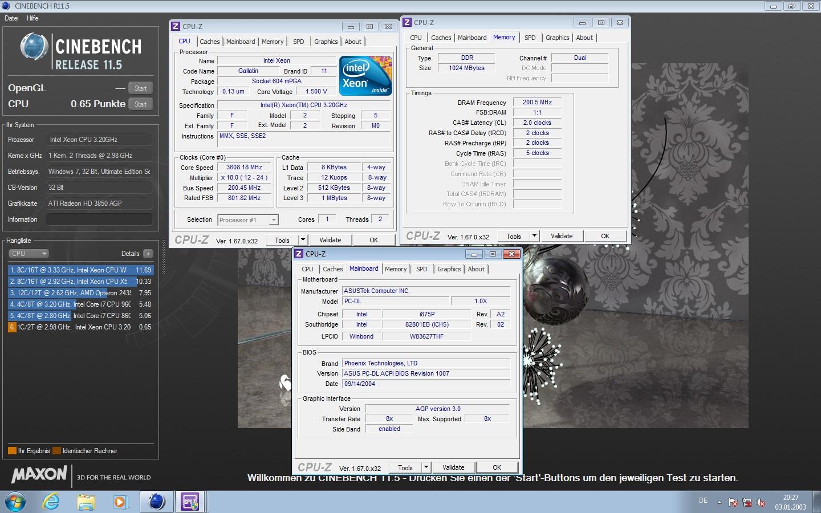This screenshot has width=821, height=513.
Task: Click OK in Mainboard window
Action: tap(497, 467)
